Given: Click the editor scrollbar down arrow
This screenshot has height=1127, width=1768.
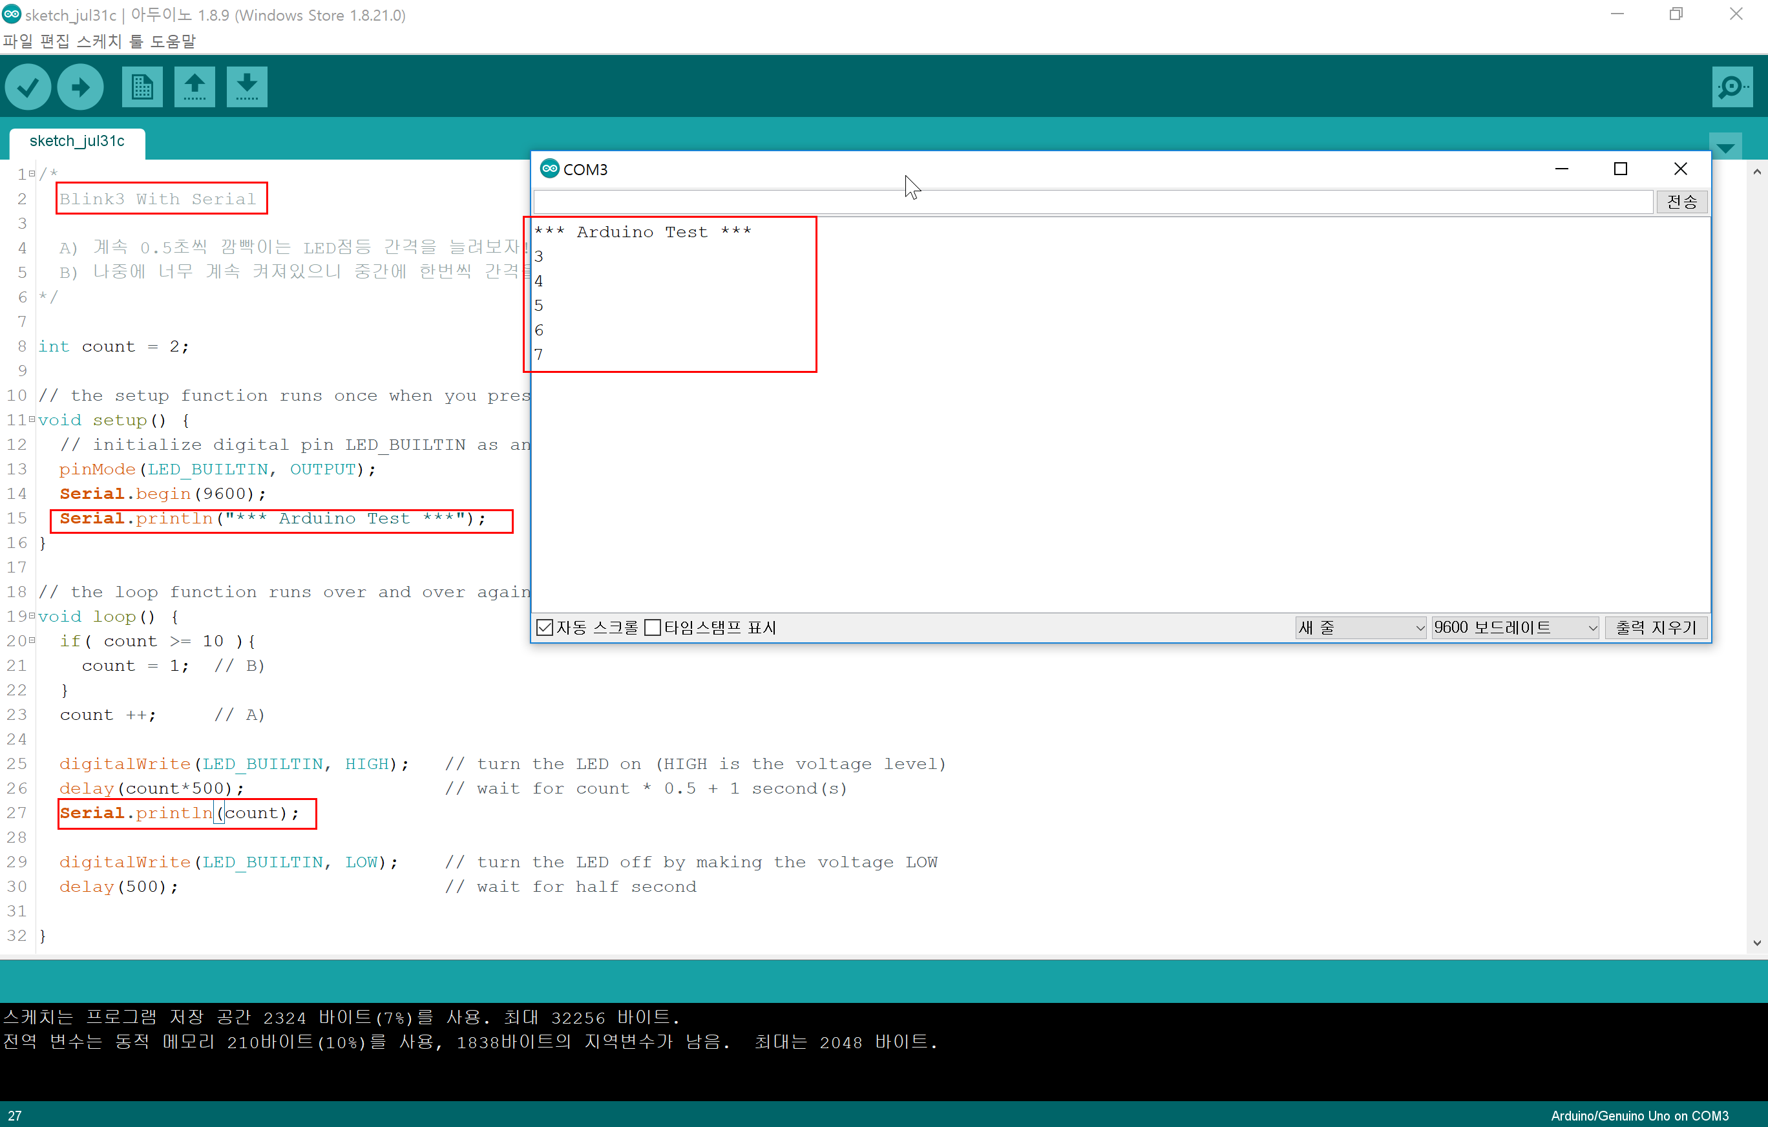Looking at the screenshot, I should point(1756,943).
